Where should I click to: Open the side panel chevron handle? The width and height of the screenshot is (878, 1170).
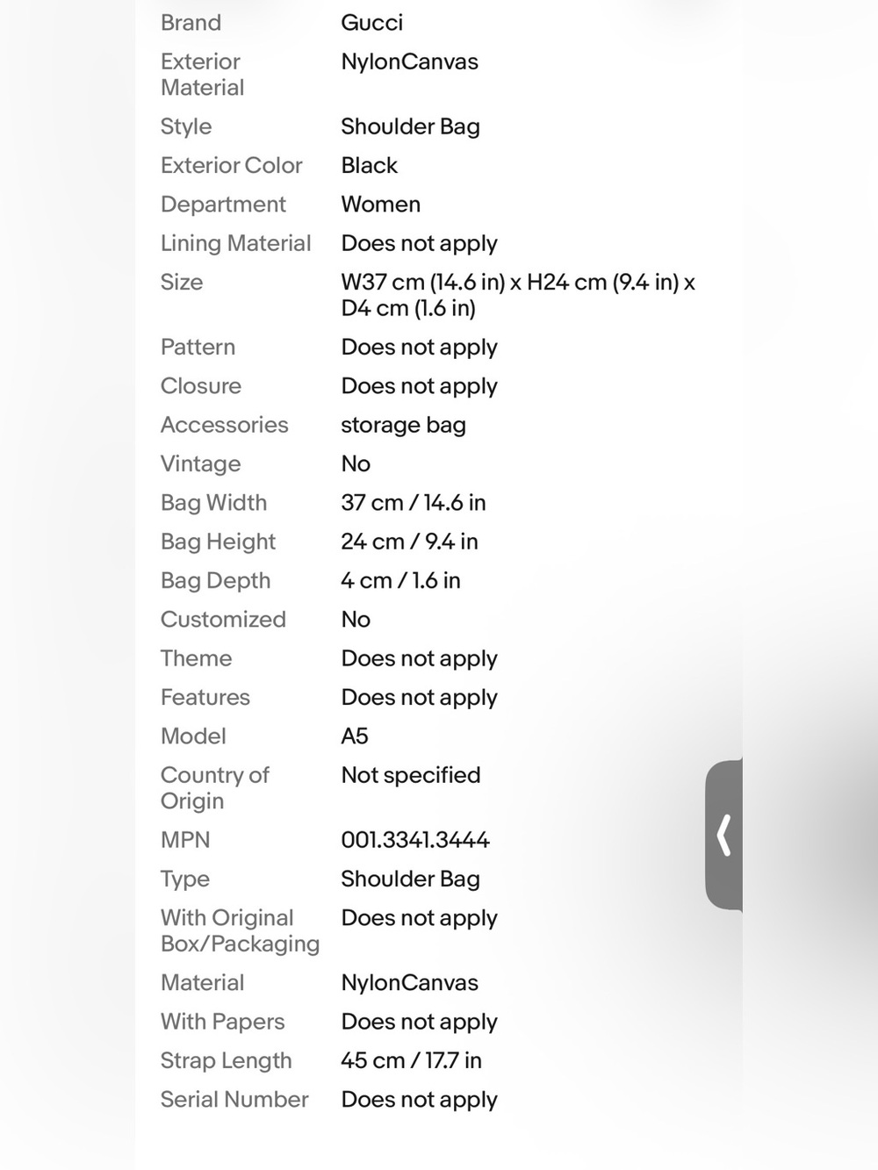pos(723,835)
